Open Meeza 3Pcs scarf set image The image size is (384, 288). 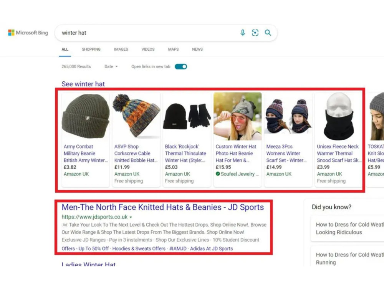(x=288, y=116)
